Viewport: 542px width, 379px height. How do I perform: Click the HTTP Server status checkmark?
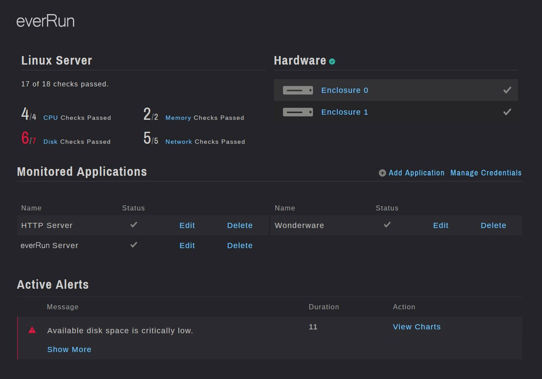coord(134,224)
